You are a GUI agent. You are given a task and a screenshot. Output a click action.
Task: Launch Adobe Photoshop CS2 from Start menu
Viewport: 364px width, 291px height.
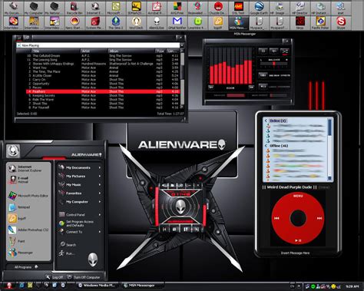(28, 230)
